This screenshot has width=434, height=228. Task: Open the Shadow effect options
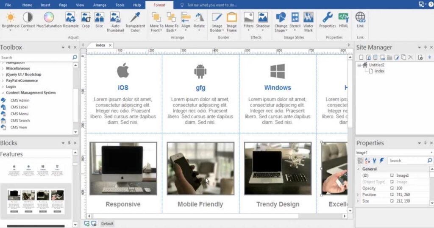click(x=263, y=21)
